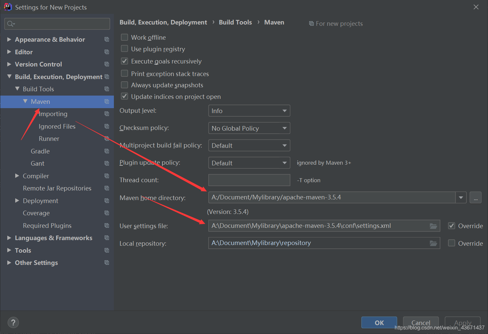The height and width of the screenshot is (334, 488).
Task: Open Gradle settings page
Action: pyautogui.click(x=40, y=151)
